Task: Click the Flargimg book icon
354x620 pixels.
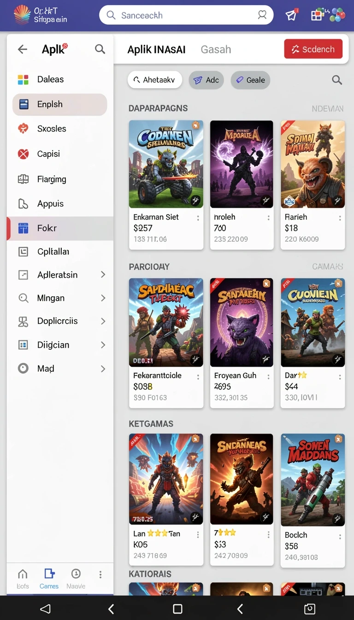Action: (x=23, y=179)
